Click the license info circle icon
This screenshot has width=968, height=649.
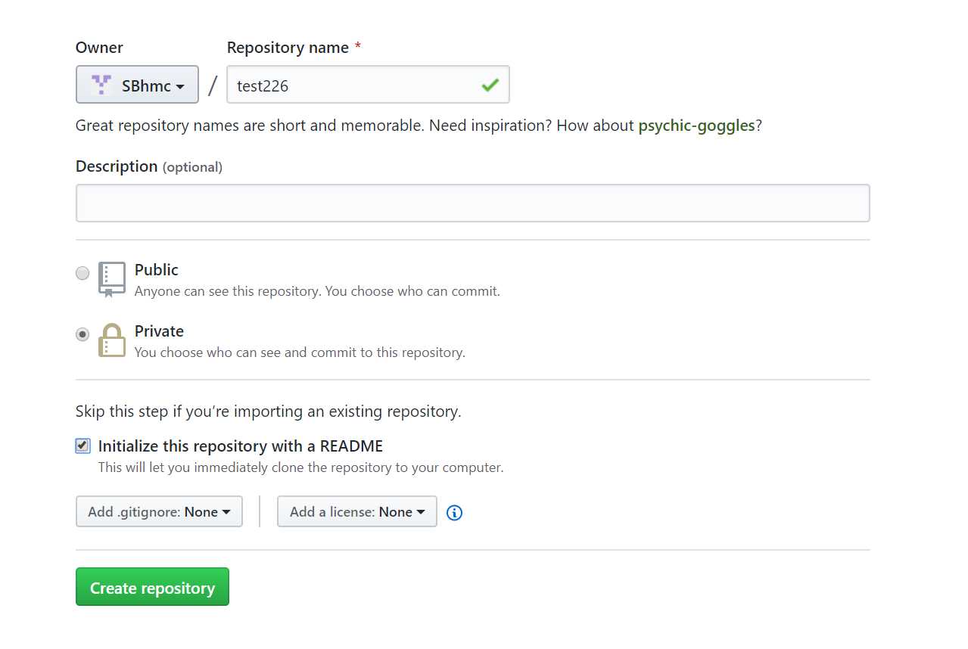tap(454, 513)
